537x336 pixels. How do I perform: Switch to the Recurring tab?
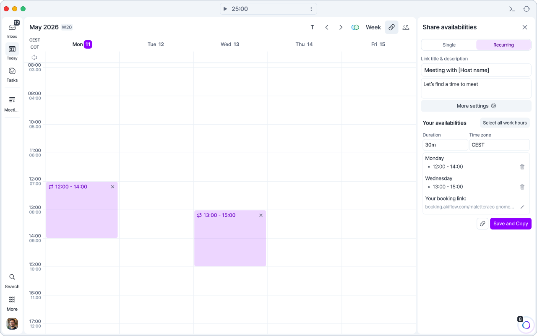(x=503, y=45)
